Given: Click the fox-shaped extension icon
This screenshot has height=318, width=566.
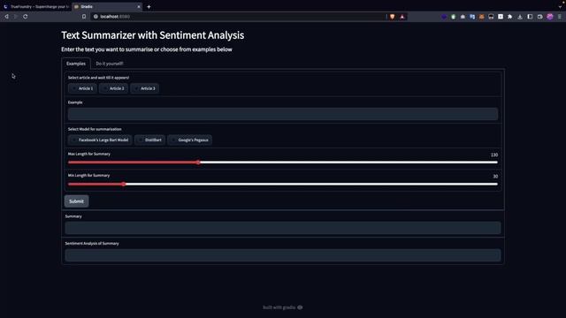Looking at the screenshot, I should pyautogui.click(x=481, y=17).
